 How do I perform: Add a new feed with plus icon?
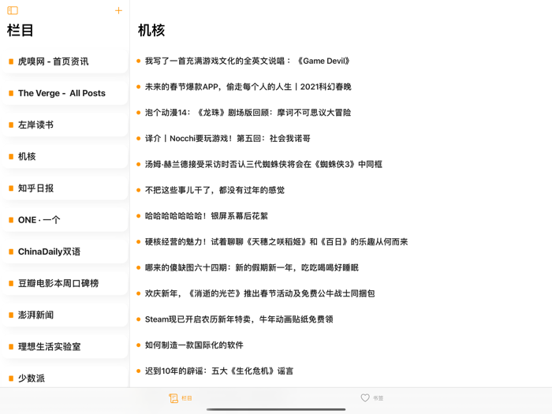[x=118, y=10]
